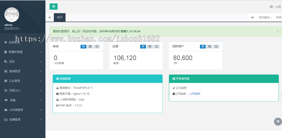This screenshot has height=138, width=282.
Task: Expand the 页面SEO menu chevron
Action: click(x=41, y=90)
